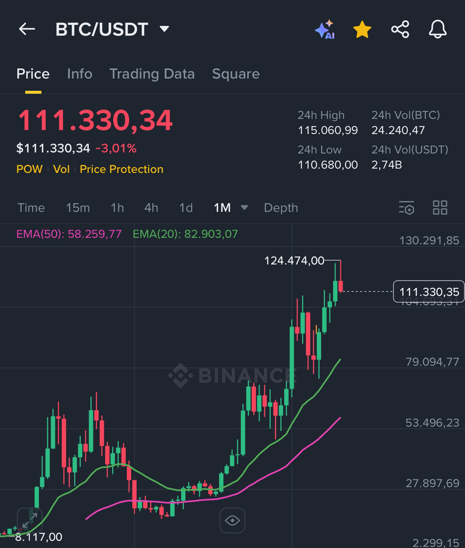The height and width of the screenshot is (548, 465).
Task: Select the 15m timeframe
Action: point(78,208)
